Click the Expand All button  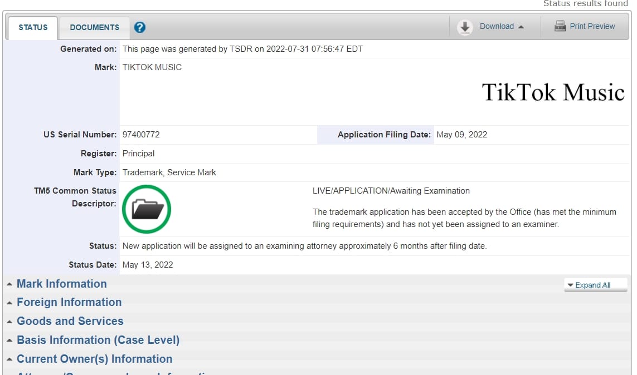596,285
